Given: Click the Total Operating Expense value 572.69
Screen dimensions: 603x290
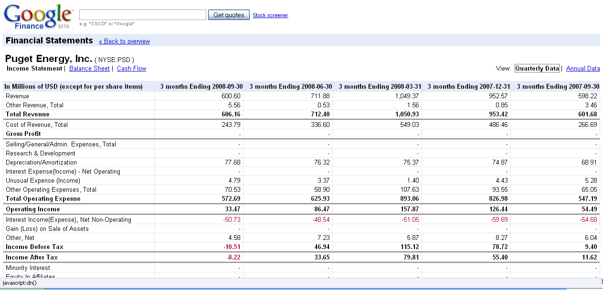Looking at the screenshot, I should pyautogui.click(x=231, y=198).
